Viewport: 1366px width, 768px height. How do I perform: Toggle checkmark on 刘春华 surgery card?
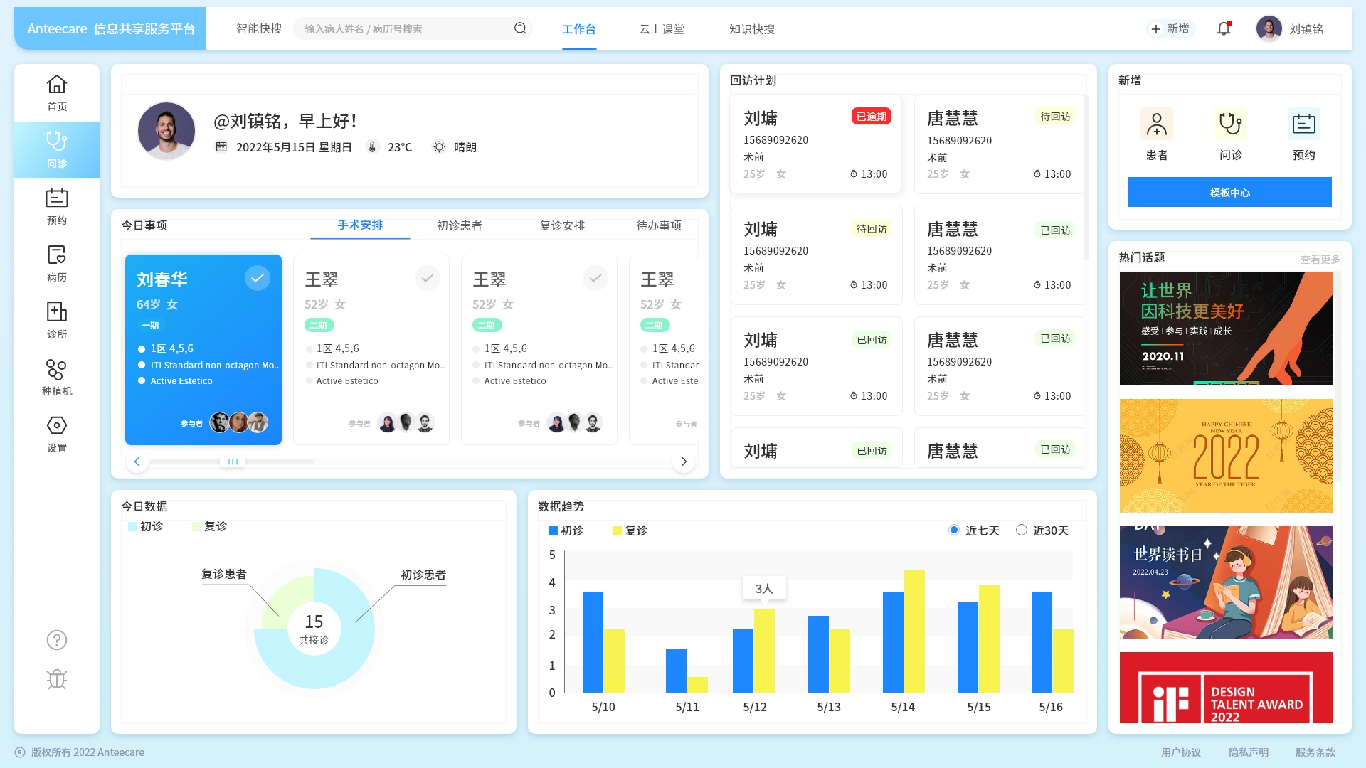click(258, 278)
